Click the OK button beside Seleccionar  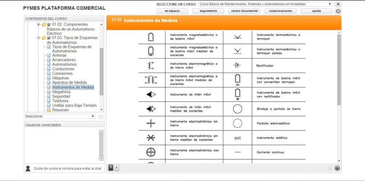(101, 116)
